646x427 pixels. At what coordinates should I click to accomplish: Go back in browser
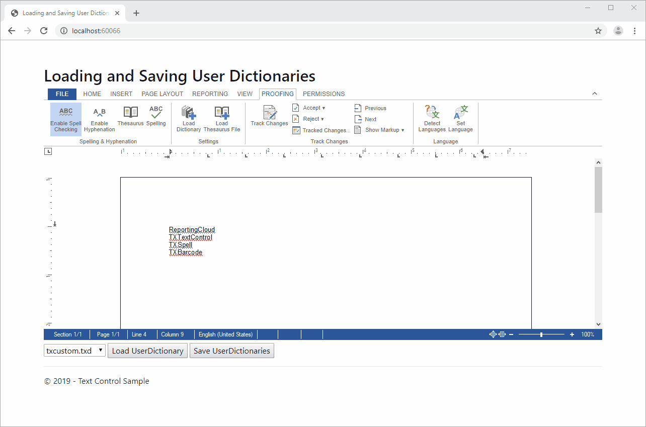pyautogui.click(x=12, y=31)
